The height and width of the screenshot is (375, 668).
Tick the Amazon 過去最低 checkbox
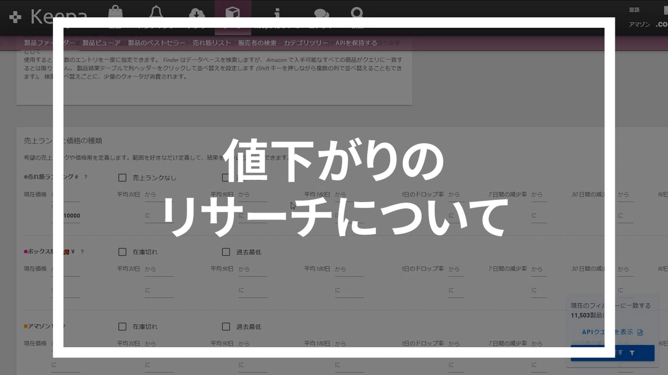point(226,327)
